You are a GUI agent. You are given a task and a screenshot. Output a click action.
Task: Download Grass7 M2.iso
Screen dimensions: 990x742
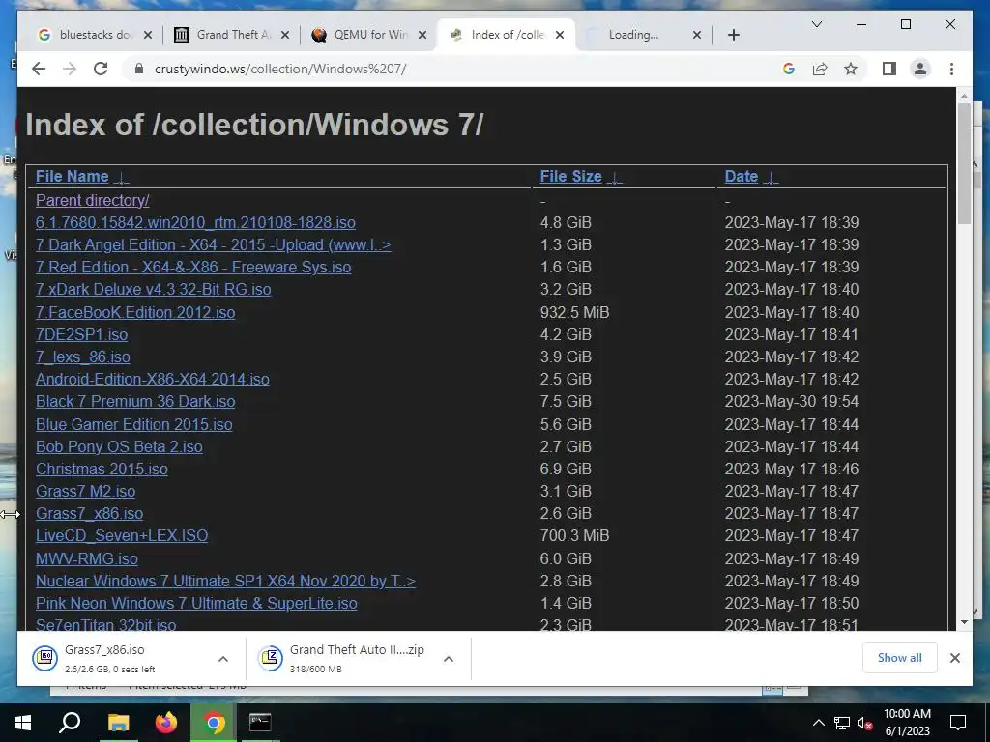pyautogui.click(x=85, y=491)
